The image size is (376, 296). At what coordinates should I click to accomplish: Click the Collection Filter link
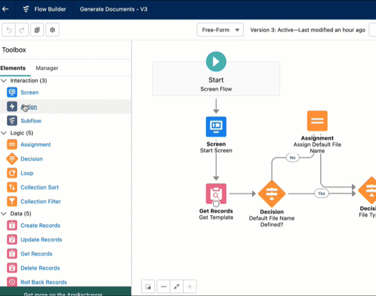[x=41, y=201]
